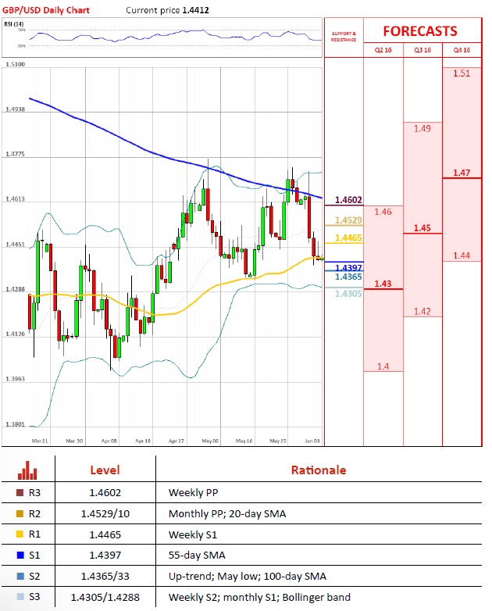Select the S1 blue color swatch
492x611 pixels.
coord(20,556)
